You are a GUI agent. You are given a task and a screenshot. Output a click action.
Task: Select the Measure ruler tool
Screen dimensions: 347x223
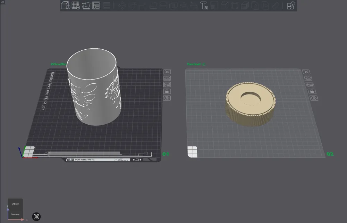pyautogui.click(x=276, y=5)
